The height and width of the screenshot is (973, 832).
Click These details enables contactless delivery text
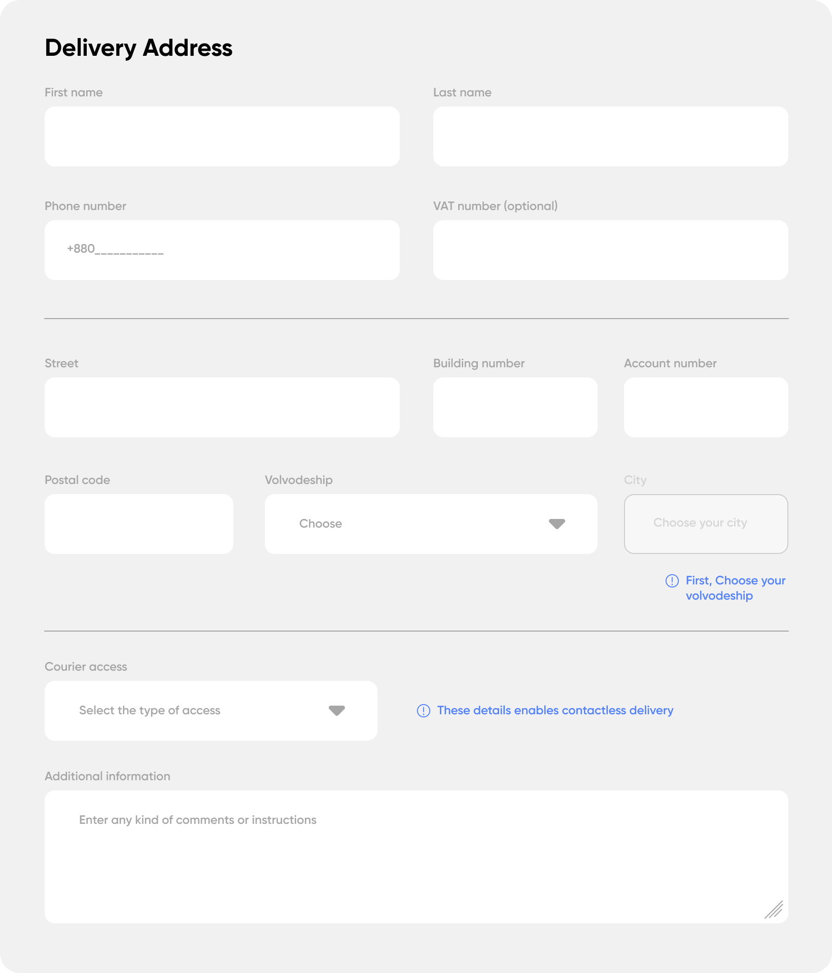point(555,711)
